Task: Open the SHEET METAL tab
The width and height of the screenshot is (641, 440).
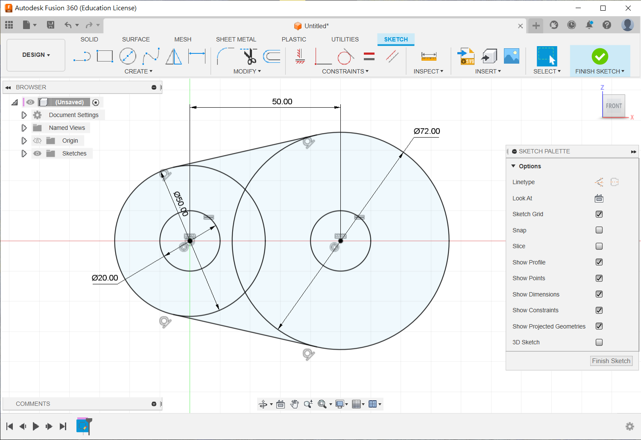Action: click(x=236, y=39)
